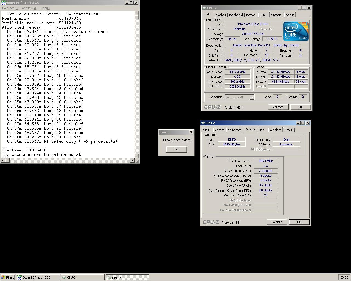Viewport: 351px width, 281px height.
Task: Click 'PI calculation is done!' message text
Action: tap(177, 140)
